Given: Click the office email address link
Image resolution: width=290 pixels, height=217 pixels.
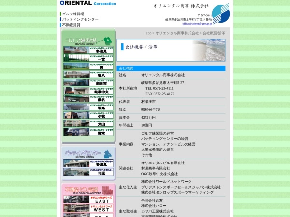Looking at the screenshot, I should coord(197,24).
